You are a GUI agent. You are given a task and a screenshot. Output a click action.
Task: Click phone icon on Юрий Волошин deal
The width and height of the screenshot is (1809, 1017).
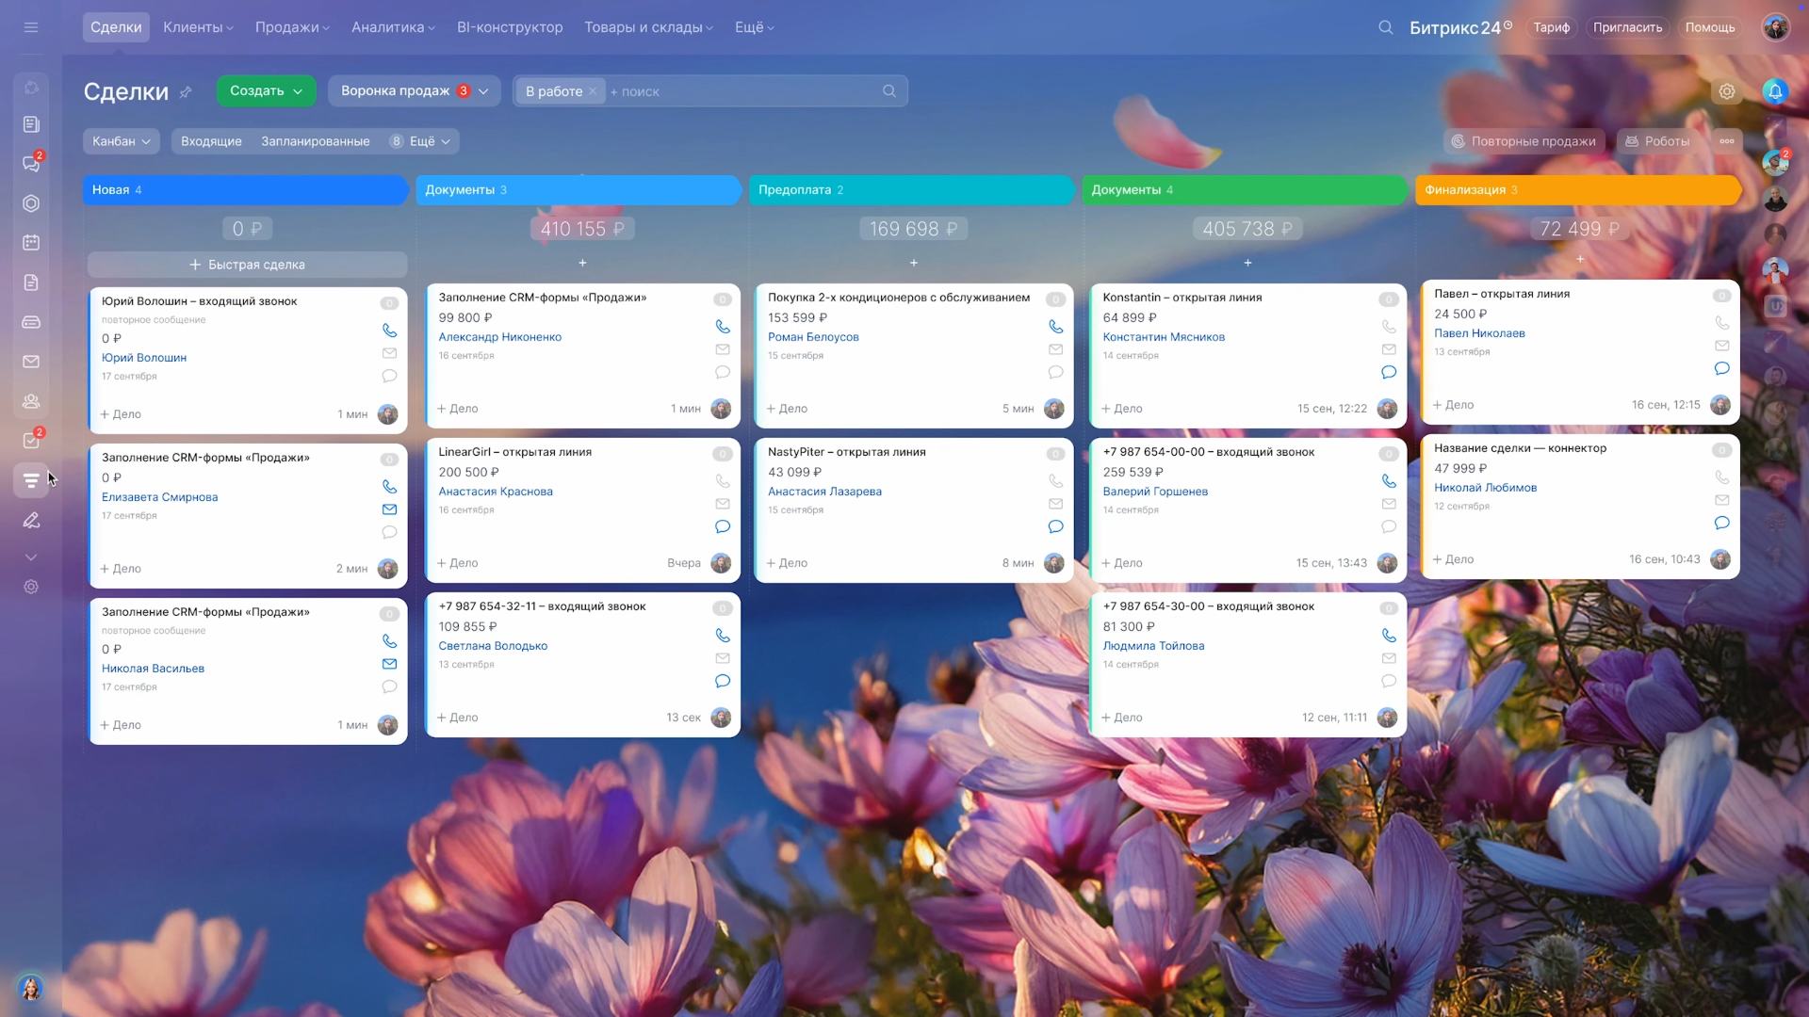389,331
